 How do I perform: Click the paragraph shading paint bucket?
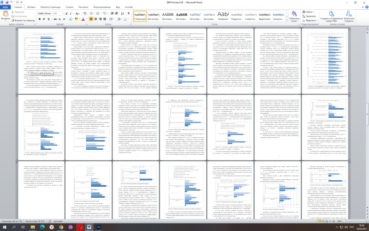pos(119,19)
